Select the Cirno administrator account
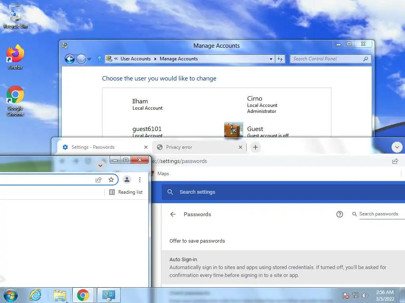The width and height of the screenshot is (405, 303). click(262, 104)
